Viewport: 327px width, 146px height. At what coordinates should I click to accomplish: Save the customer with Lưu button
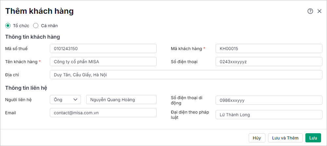tap(313, 138)
